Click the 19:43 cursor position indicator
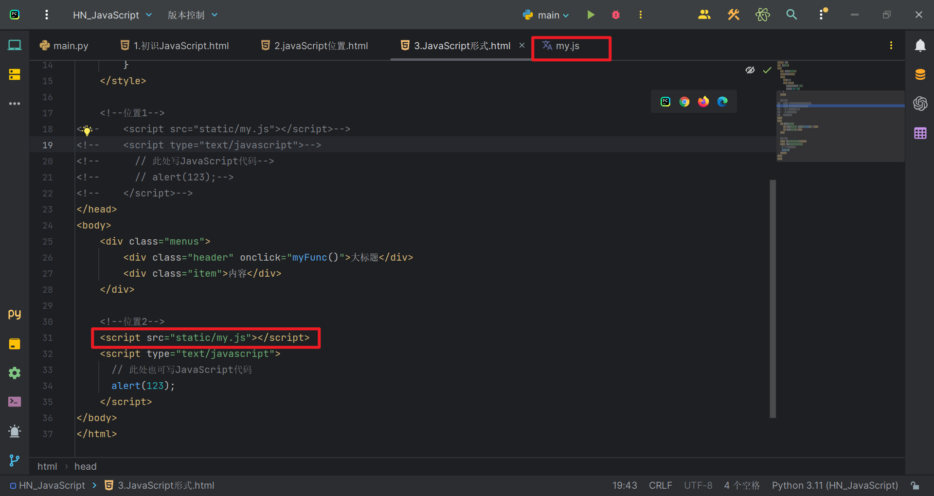The height and width of the screenshot is (496, 934). [625, 485]
